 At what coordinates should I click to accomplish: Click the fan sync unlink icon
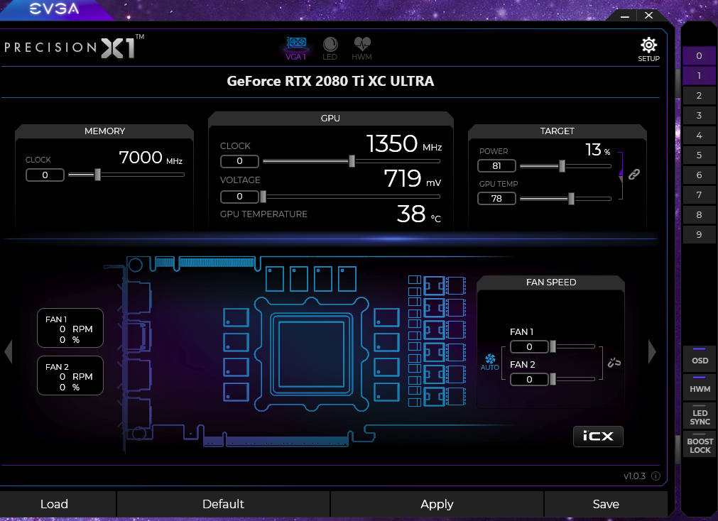coord(614,363)
